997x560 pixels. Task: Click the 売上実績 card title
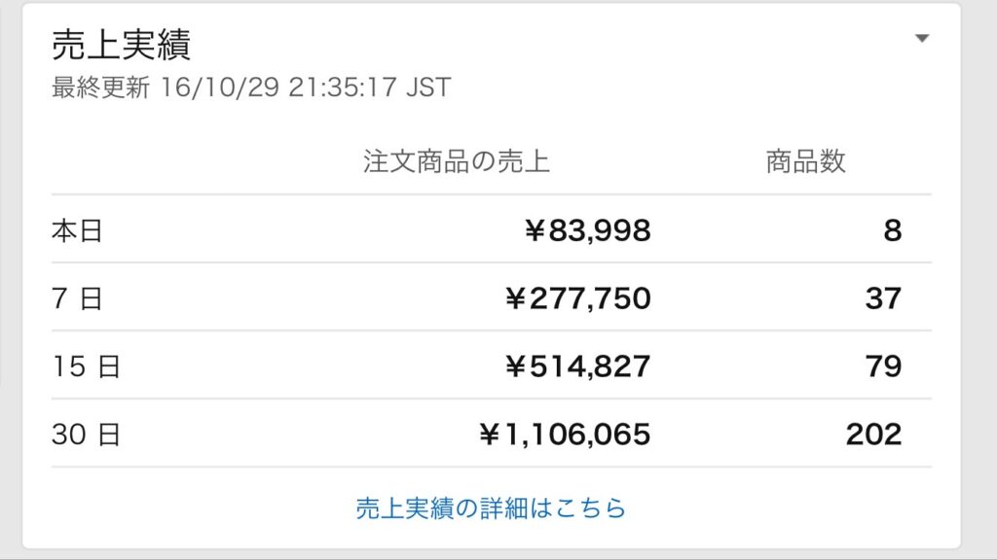pyautogui.click(x=121, y=45)
